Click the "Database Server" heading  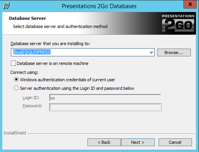click(28, 18)
